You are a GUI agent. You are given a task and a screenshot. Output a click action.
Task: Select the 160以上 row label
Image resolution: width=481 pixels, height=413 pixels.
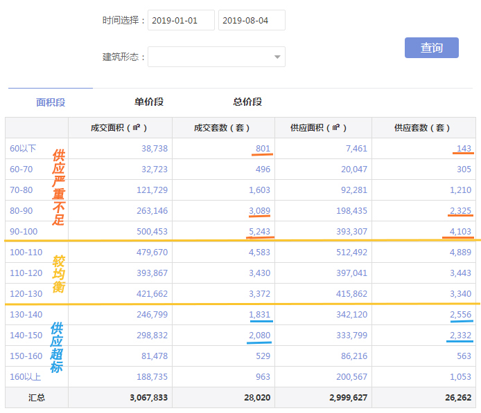pos(24,377)
